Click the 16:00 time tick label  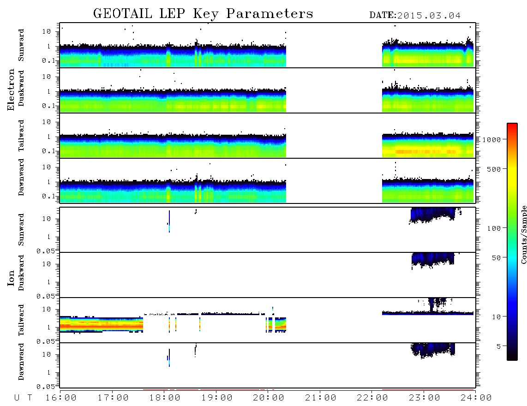pyautogui.click(x=61, y=398)
